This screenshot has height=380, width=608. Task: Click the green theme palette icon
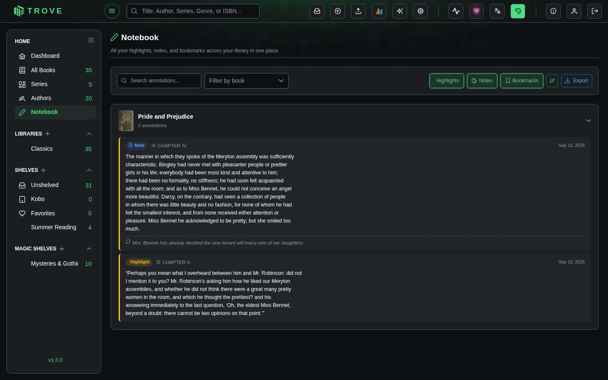click(x=518, y=11)
